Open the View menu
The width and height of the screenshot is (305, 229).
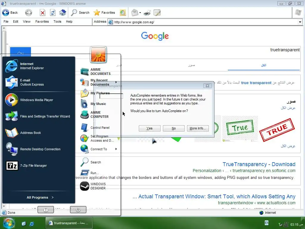click(x=27, y=21)
